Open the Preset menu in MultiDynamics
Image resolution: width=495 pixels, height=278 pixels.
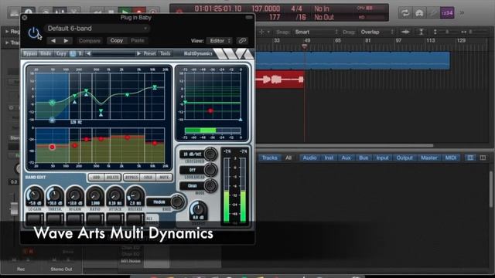click(149, 53)
